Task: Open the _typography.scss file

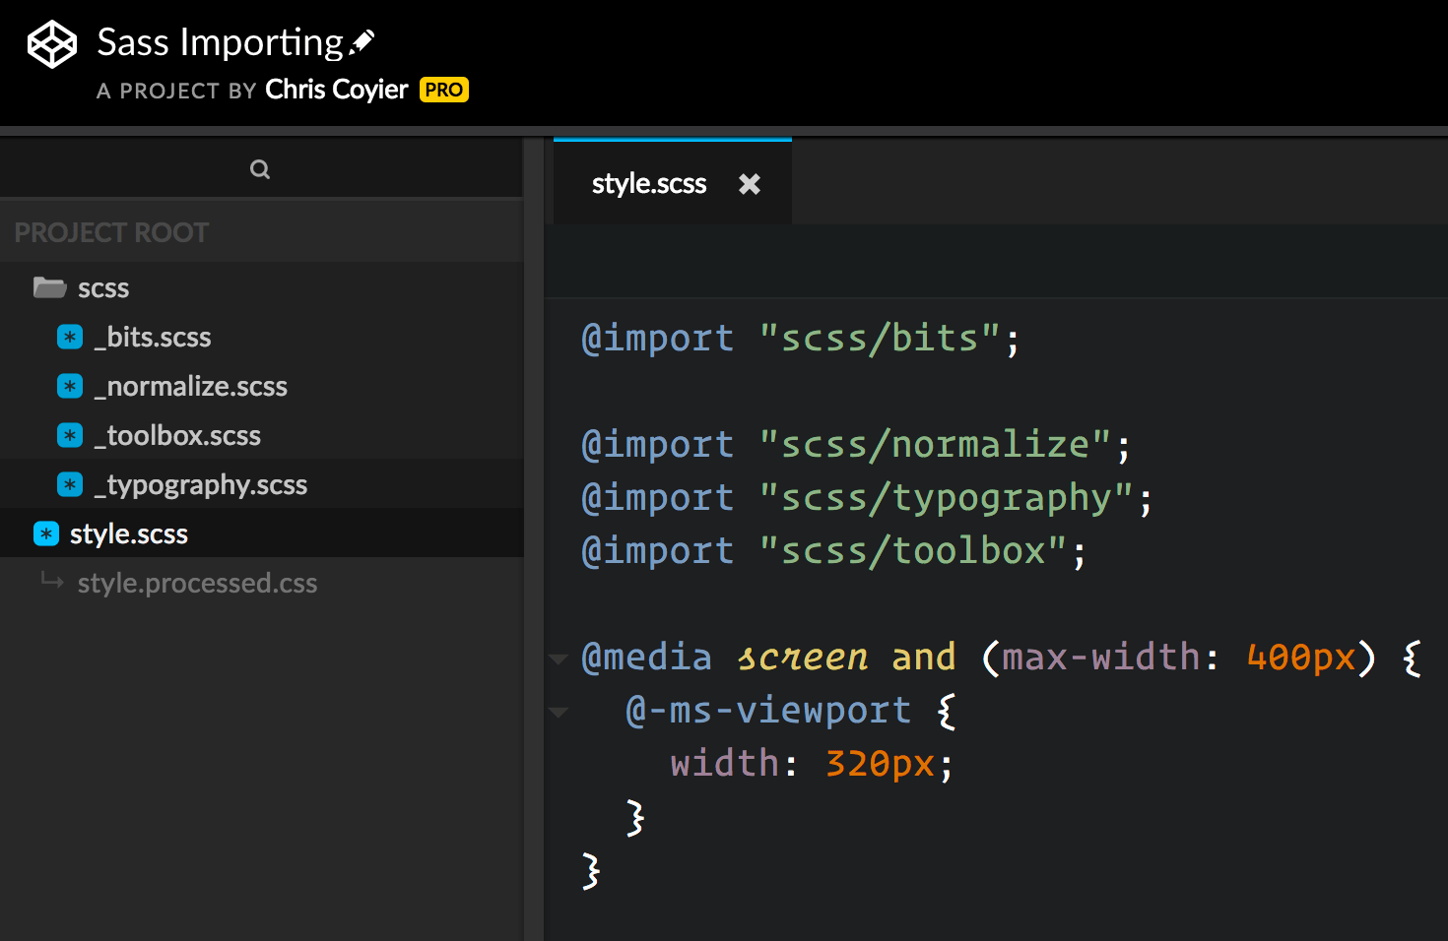Action: click(x=201, y=483)
